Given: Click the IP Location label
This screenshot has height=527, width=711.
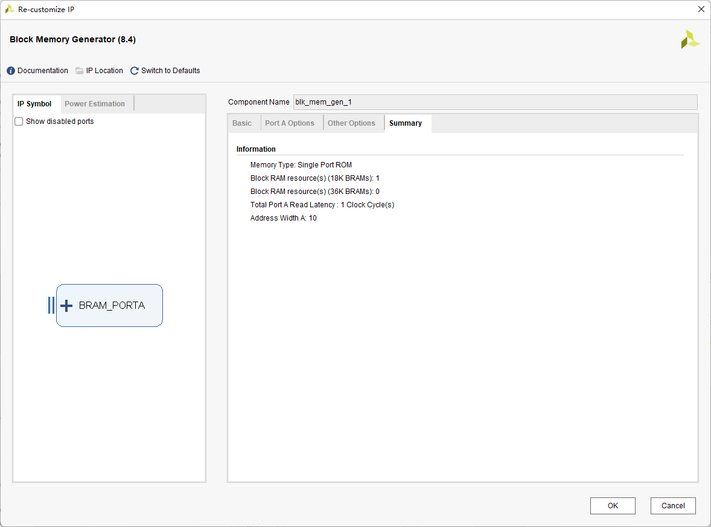Looking at the screenshot, I should pyautogui.click(x=104, y=71).
